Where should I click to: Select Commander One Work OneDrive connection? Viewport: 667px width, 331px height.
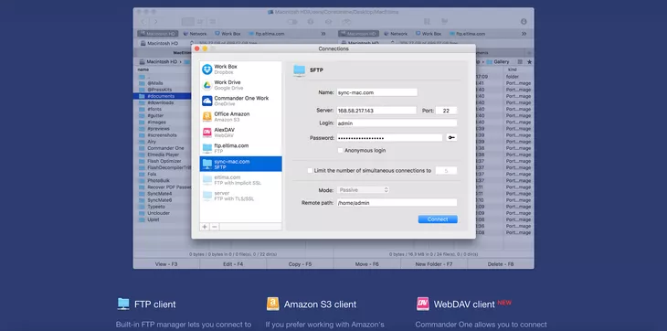pyautogui.click(x=240, y=101)
